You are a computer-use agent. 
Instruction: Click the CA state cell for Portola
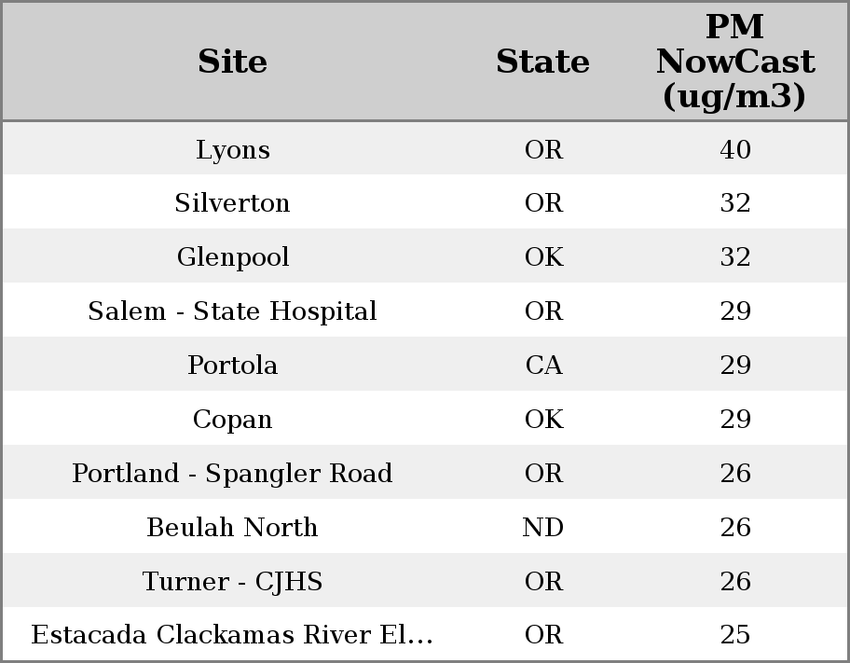coord(543,366)
